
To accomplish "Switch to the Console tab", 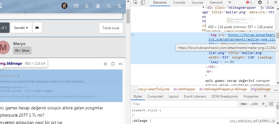I will [179, 3].
